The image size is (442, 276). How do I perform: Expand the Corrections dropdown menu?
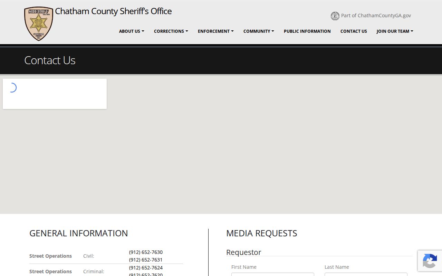coord(171,31)
